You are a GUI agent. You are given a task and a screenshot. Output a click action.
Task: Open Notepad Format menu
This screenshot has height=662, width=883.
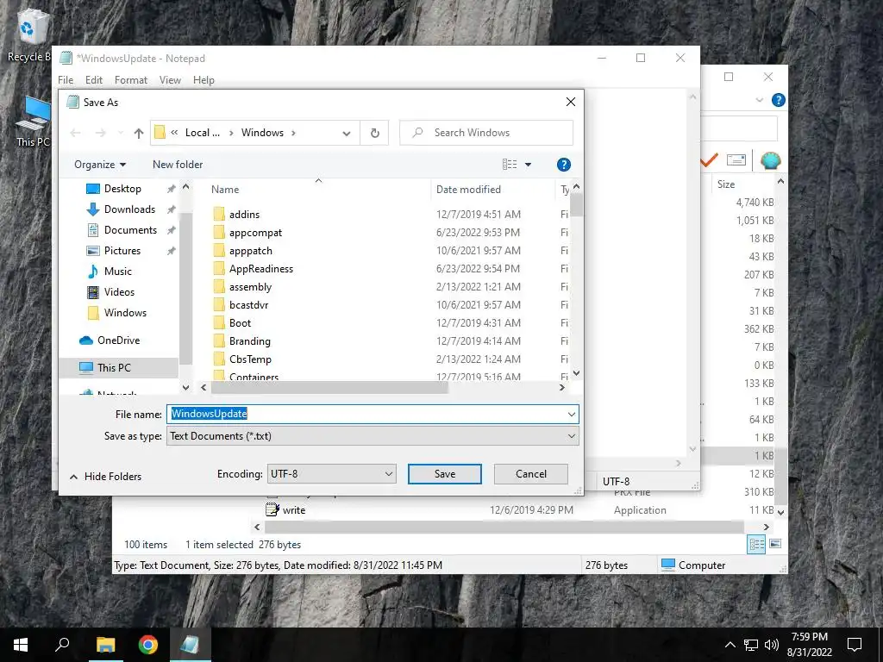tap(131, 80)
